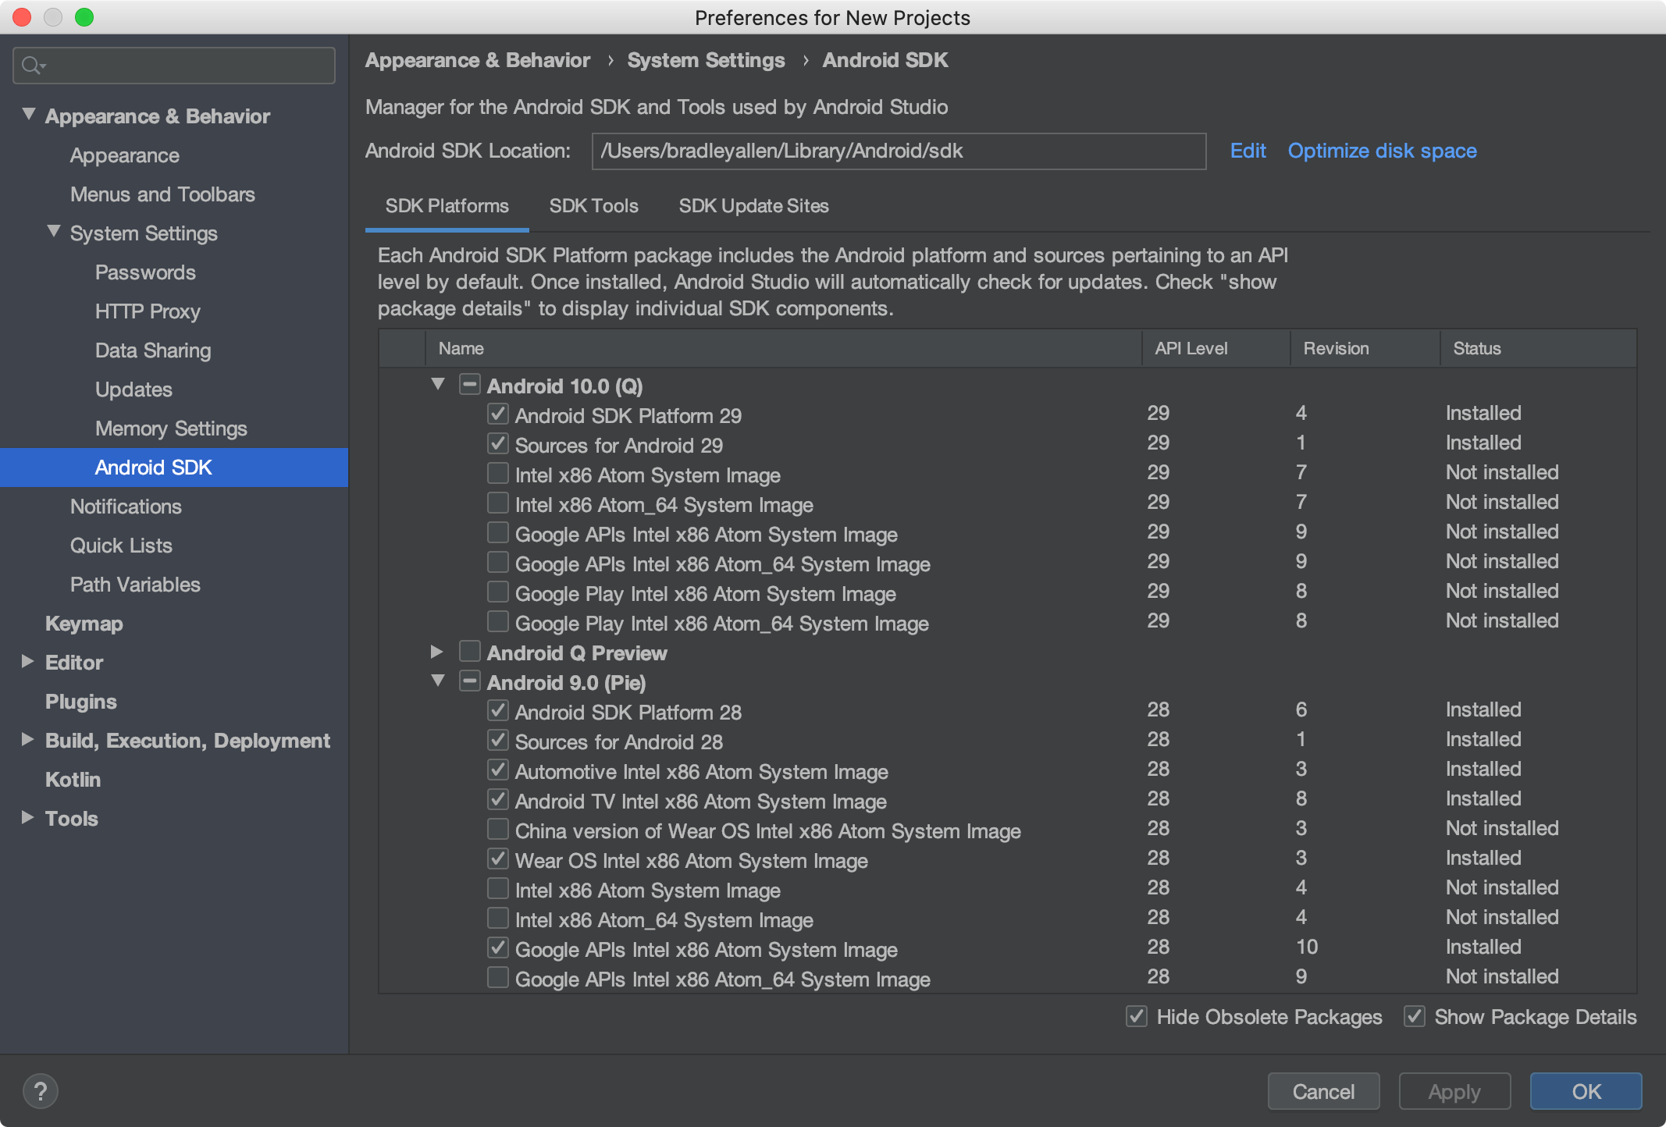Collapse the Android 10.0 (Q) group
Image resolution: width=1666 pixels, height=1127 pixels.
438,385
